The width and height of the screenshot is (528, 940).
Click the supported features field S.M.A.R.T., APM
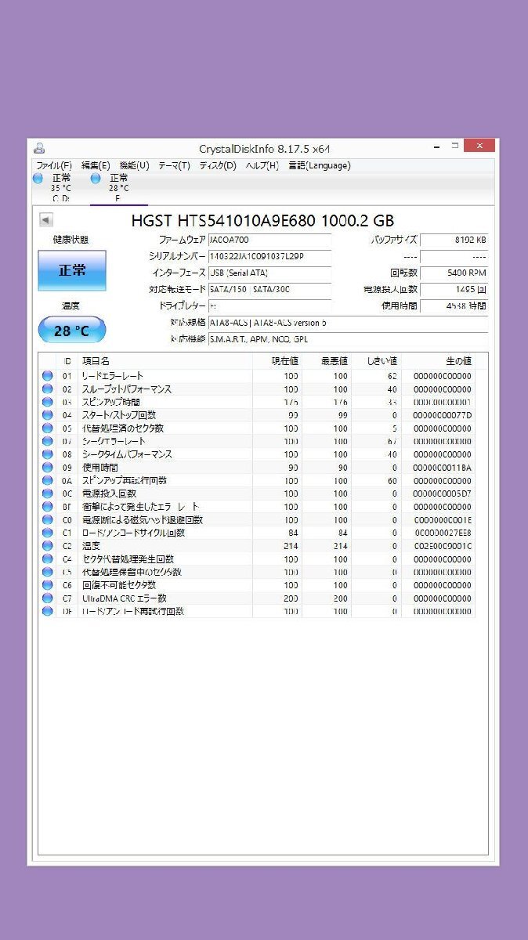(x=348, y=338)
